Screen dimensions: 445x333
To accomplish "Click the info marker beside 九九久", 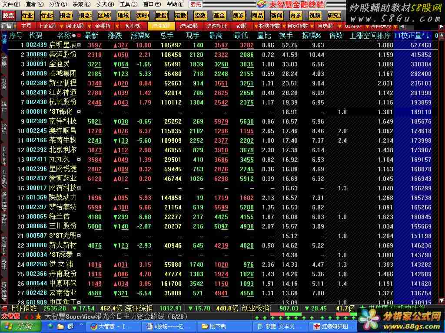I will point(79,160).
